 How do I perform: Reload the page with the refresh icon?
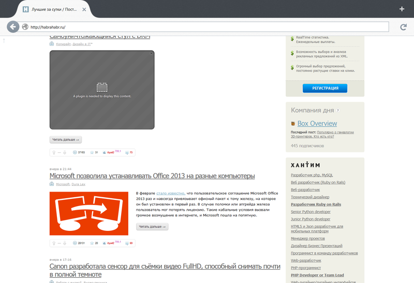(403, 27)
